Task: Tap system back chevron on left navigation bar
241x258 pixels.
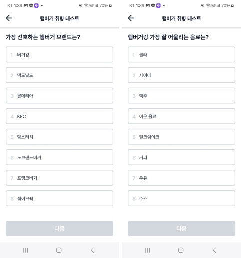Action: coord(93,250)
